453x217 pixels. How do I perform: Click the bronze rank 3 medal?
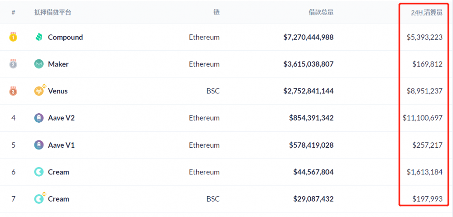click(13, 91)
